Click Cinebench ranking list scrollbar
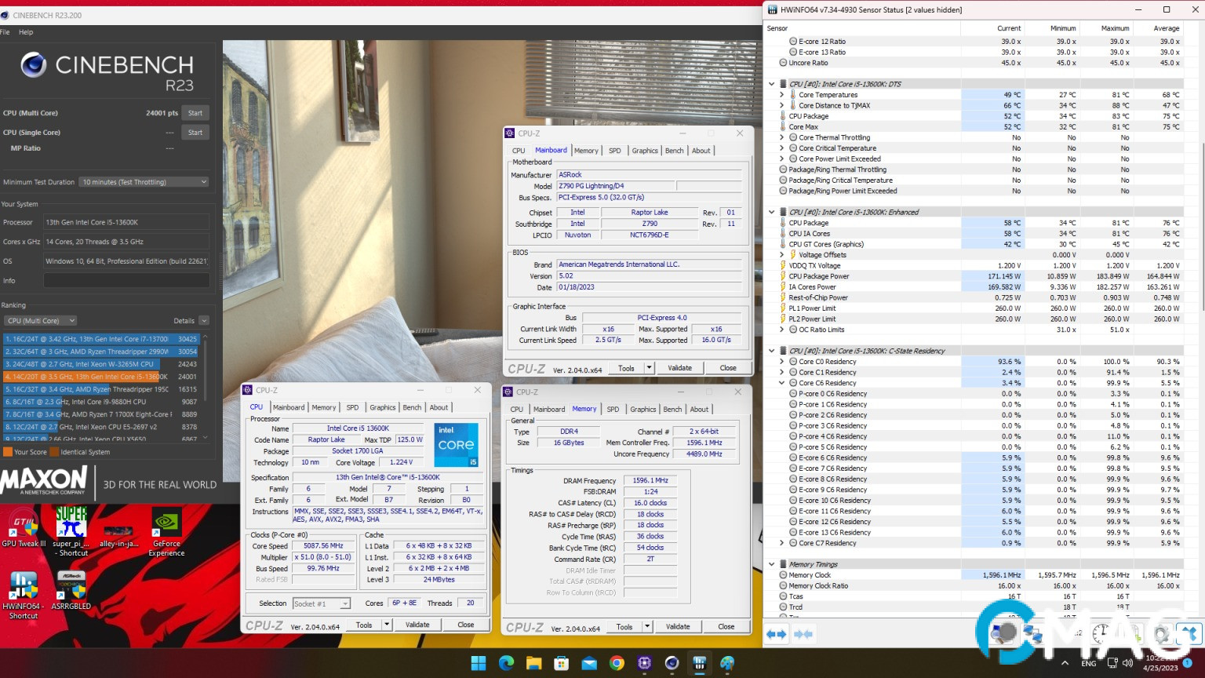The height and width of the screenshot is (678, 1205). click(x=206, y=385)
